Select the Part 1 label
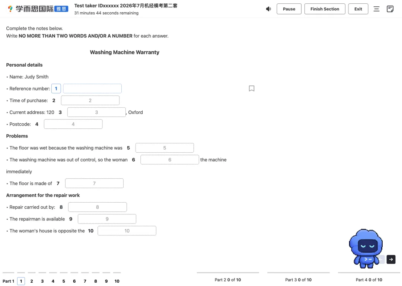The height and width of the screenshot is (286, 402). [x=8, y=281]
